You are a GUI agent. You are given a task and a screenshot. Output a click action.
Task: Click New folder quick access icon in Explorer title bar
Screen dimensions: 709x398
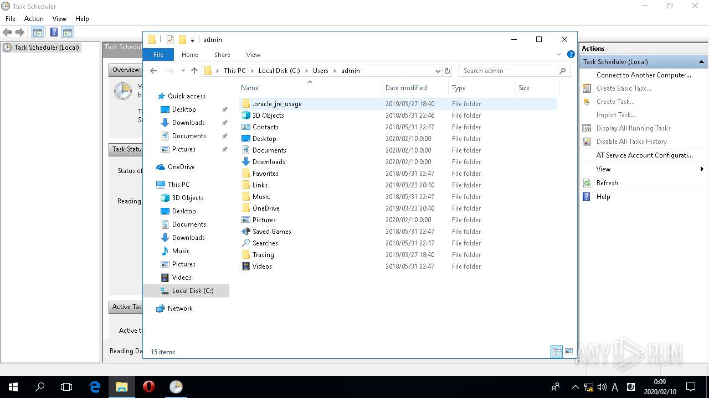182,40
